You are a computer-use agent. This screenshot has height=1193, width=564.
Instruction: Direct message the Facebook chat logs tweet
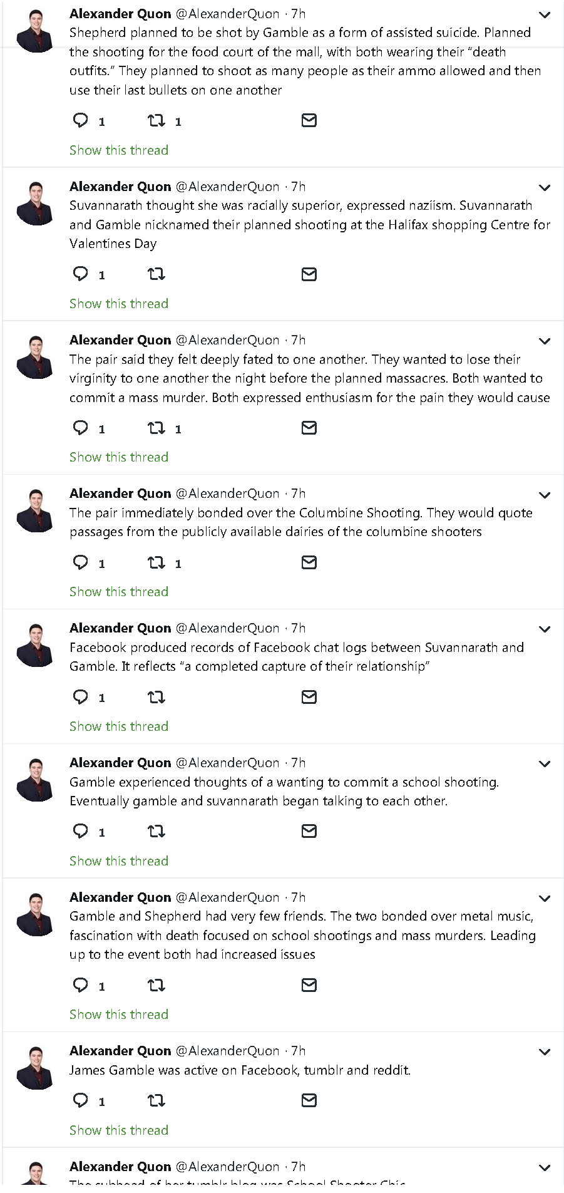click(309, 697)
